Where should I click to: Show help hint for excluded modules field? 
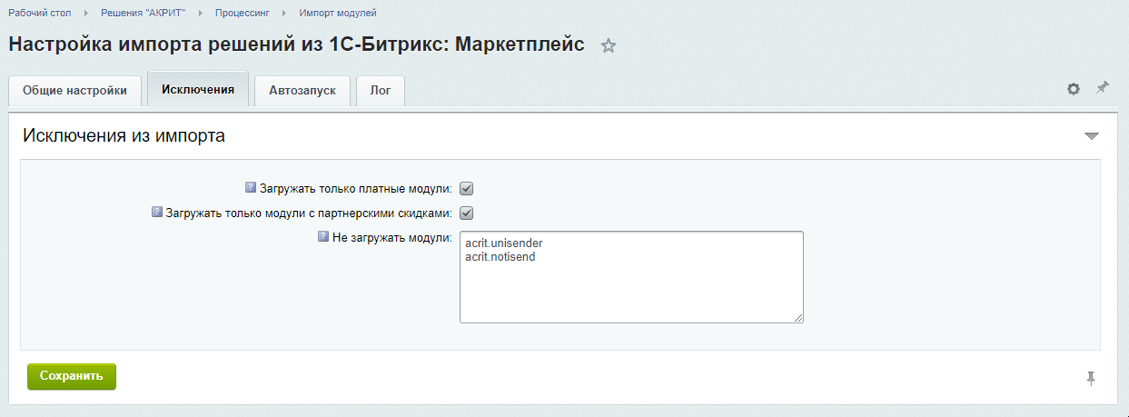click(x=322, y=237)
